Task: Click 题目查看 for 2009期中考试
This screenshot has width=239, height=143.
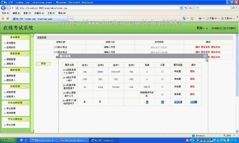Action: pos(205,47)
